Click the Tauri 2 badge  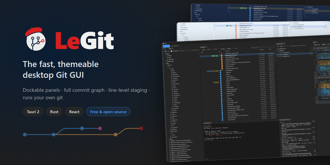tap(33, 112)
